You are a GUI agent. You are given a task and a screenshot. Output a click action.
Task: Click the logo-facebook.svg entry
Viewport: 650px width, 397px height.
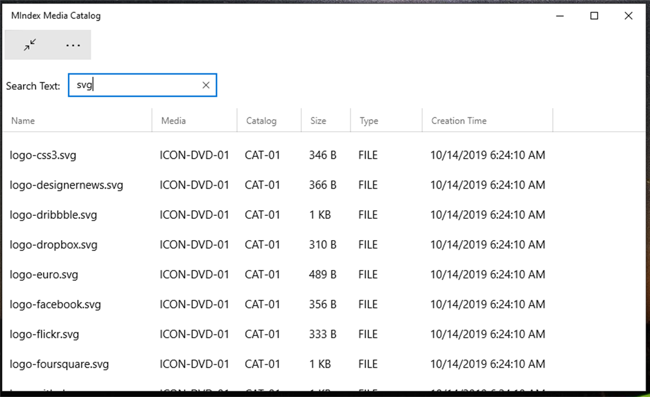pos(55,304)
